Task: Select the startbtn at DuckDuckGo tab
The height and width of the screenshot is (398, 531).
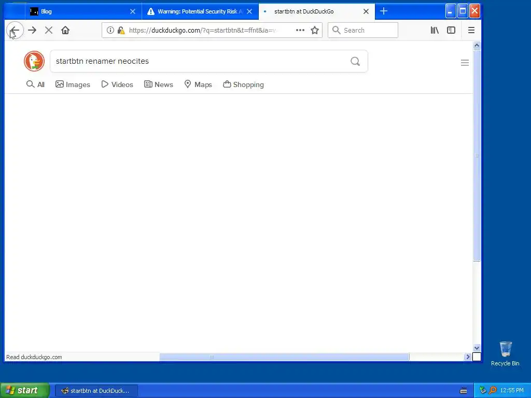Action: coord(317,11)
